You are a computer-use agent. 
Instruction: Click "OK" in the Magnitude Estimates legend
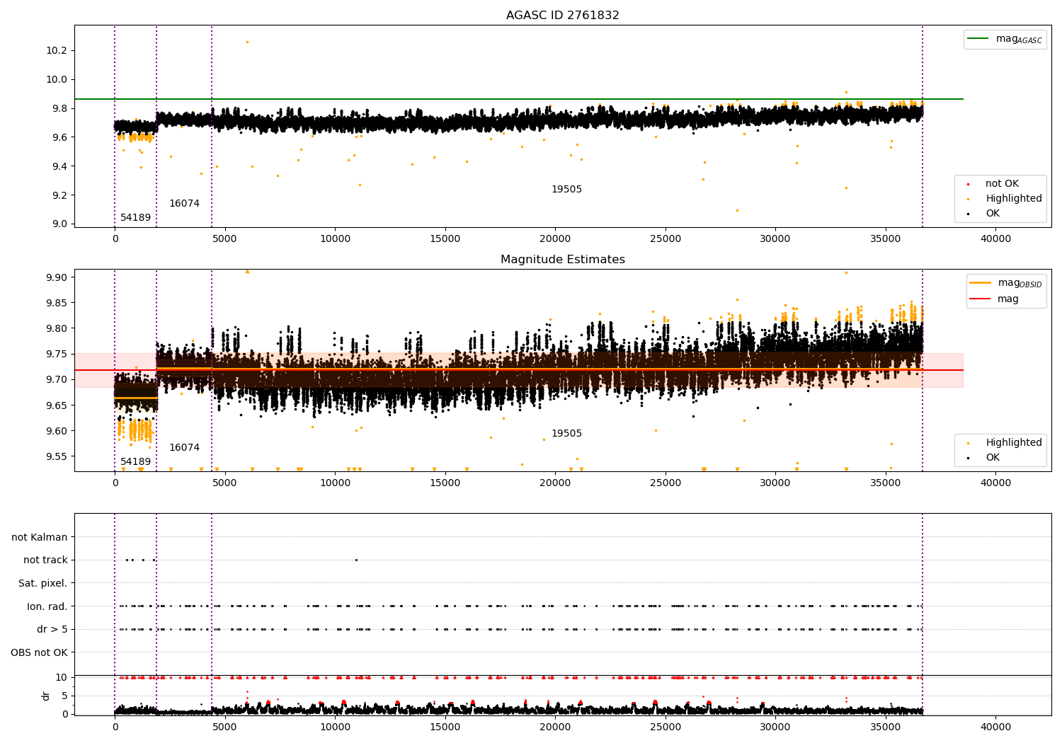(x=993, y=457)
